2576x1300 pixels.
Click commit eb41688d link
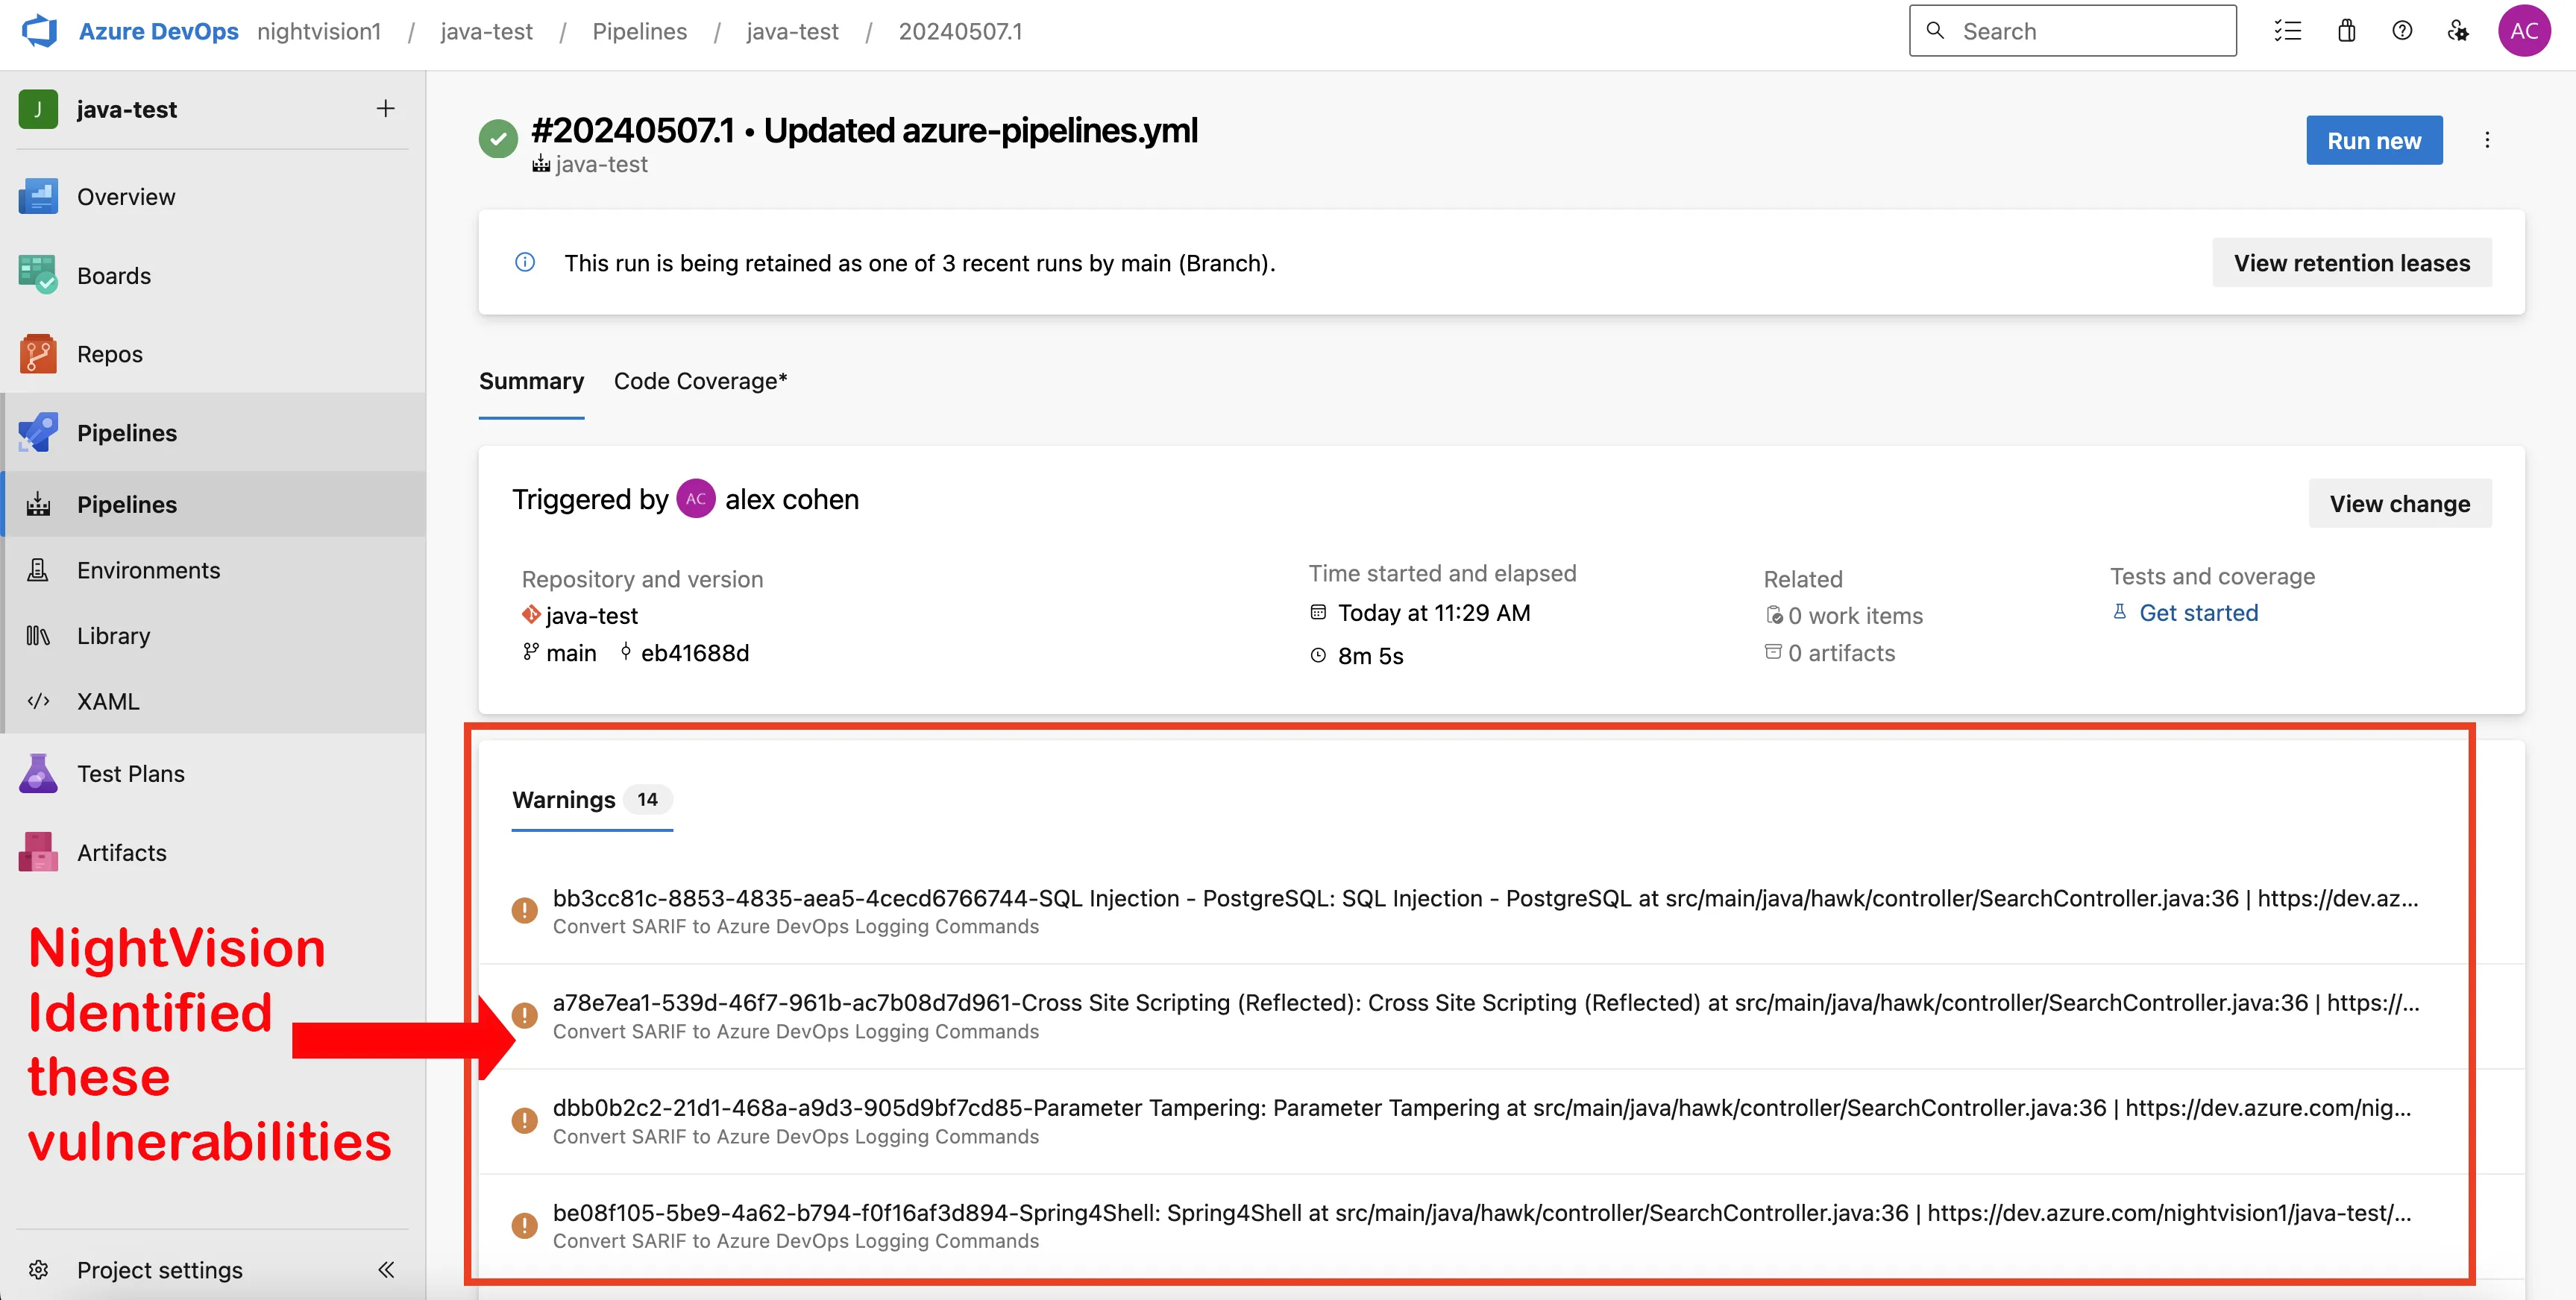695,654
